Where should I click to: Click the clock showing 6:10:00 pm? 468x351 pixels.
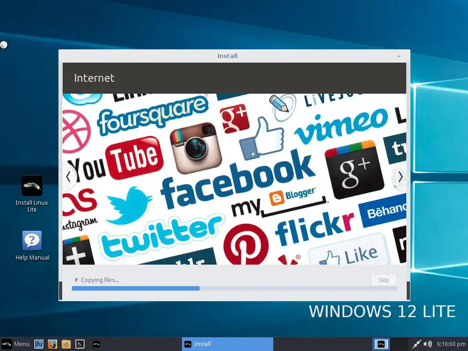coord(451,344)
